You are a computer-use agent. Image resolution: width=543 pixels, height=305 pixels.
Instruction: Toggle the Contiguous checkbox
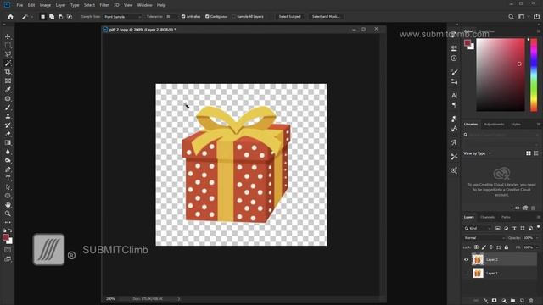(x=207, y=17)
